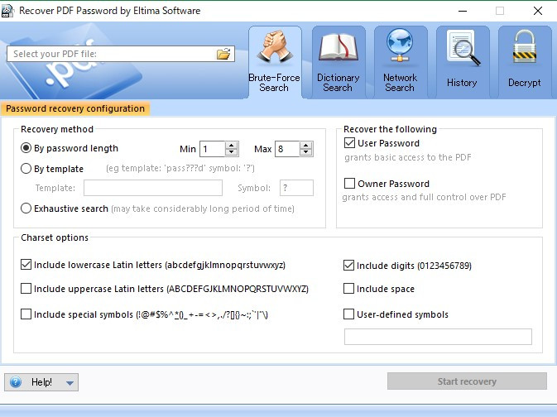Increase the Min password length spinner
This screenshot has height=417, width=557.
point(232,146)
